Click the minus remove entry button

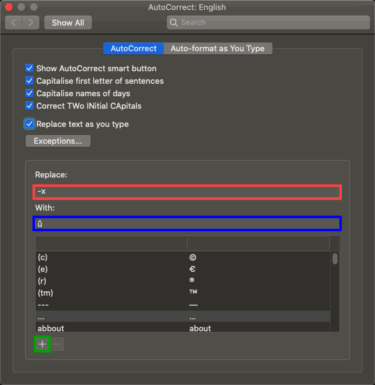click(57, 344)
